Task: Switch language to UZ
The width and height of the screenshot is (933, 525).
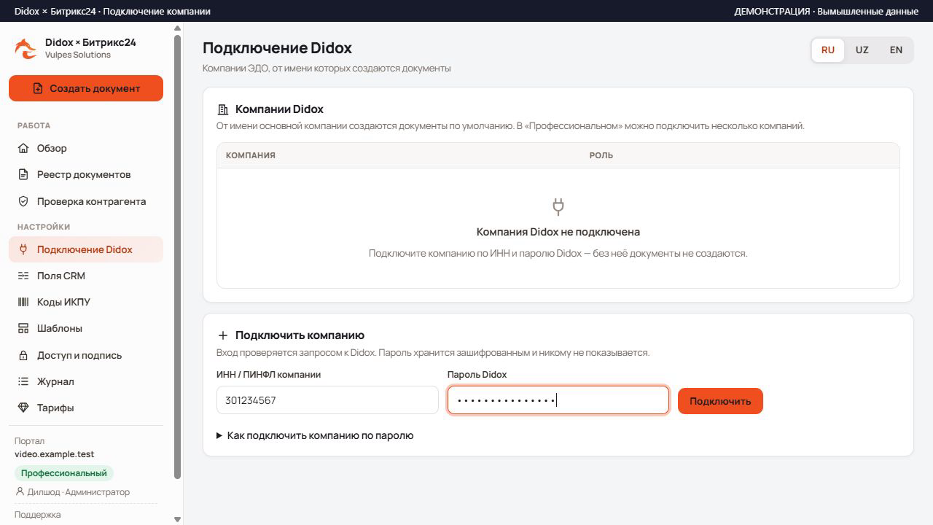Action: pos(862,50)
